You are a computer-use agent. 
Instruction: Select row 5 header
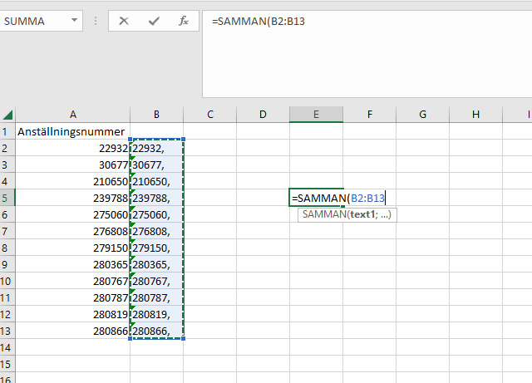click(7, 198)
